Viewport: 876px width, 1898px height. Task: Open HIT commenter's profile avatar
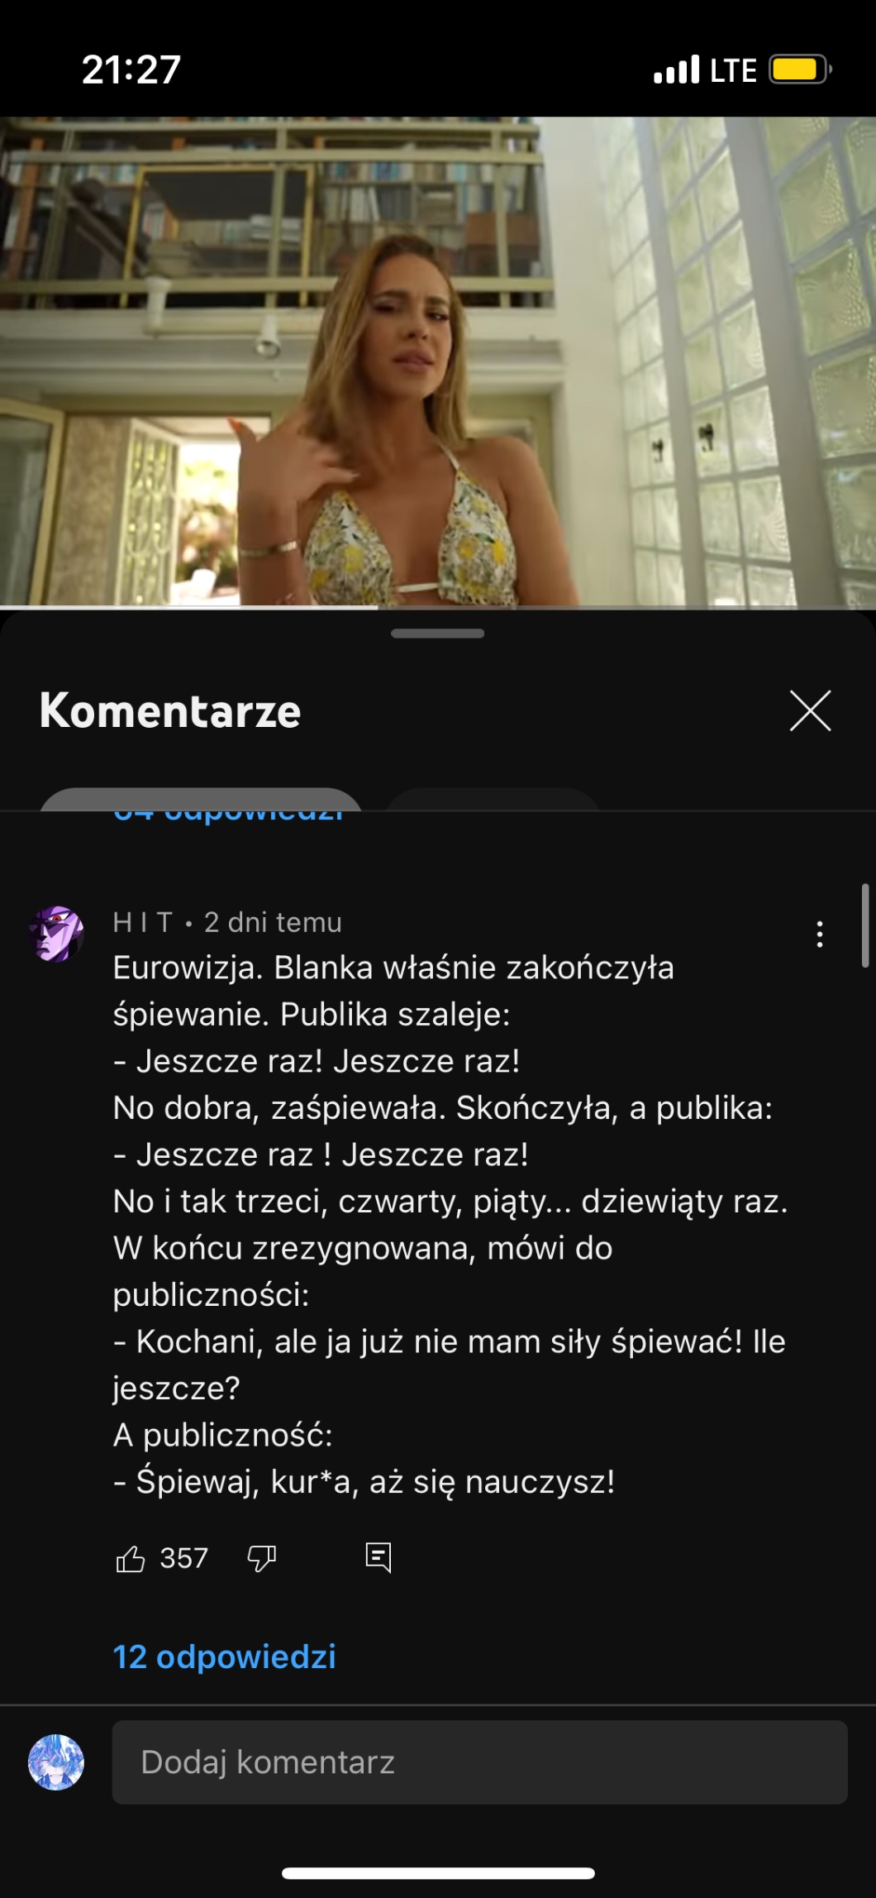pyautogui.click(x=56, y=934)
